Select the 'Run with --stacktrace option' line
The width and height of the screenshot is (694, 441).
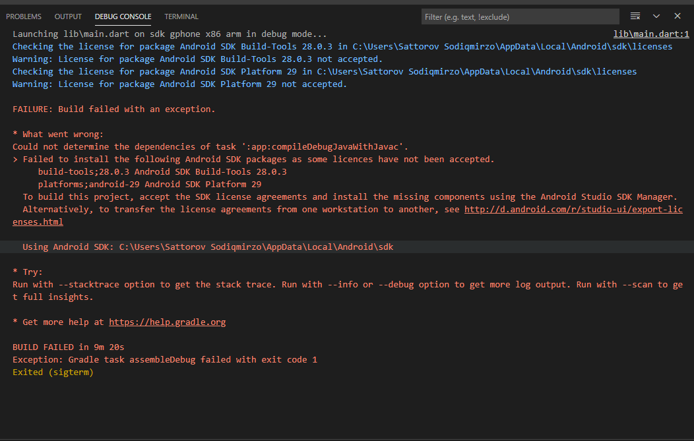348,291
